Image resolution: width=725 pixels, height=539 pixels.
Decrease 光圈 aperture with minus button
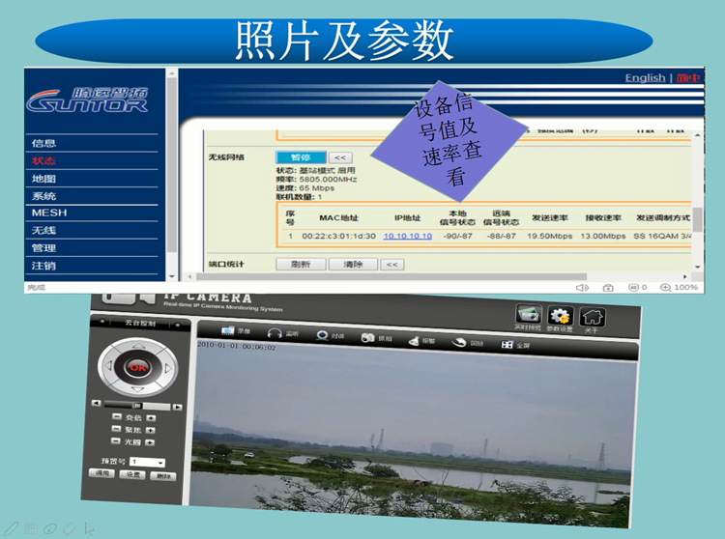(x=115, y=441)
